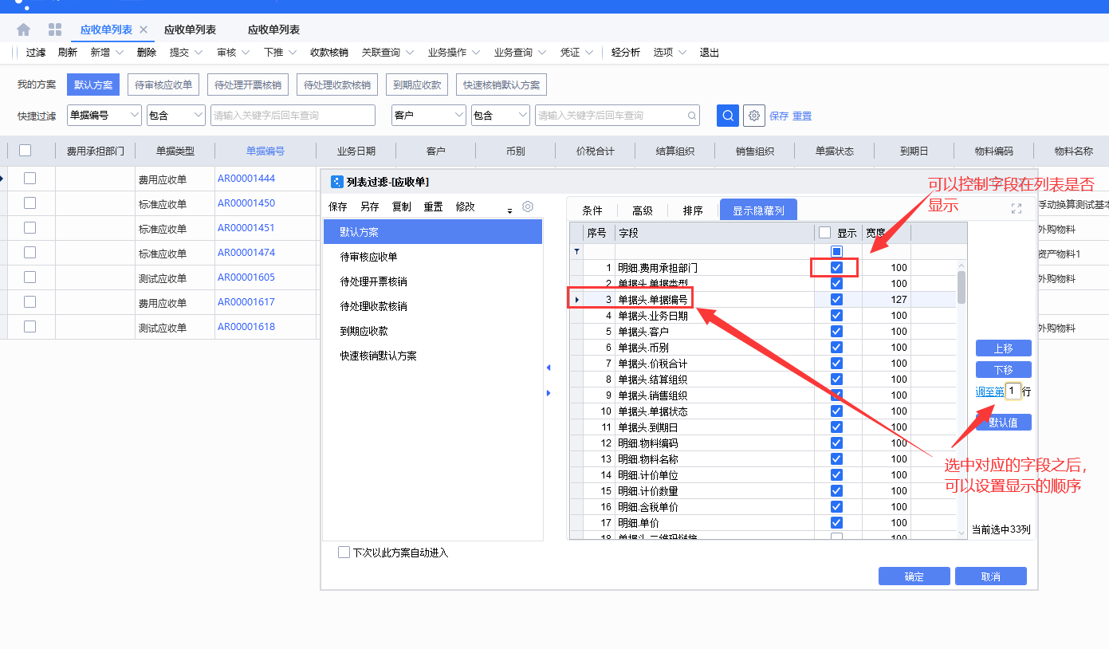Open the 凭证 toolbar menu
This screenshot has width=1109, height=649.
(577, 53)
